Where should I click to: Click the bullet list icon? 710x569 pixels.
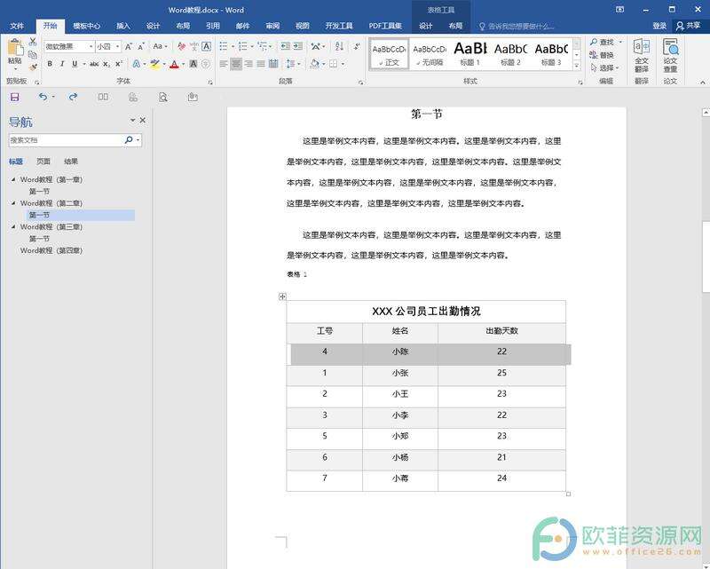click(x=223, y=45)
